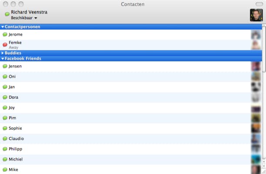Click Philipp's green status icon

tap(5, 149)
